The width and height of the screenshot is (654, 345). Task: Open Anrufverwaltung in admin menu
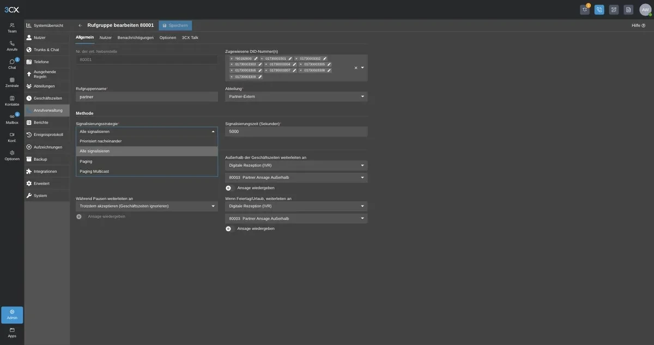point(47,111)
